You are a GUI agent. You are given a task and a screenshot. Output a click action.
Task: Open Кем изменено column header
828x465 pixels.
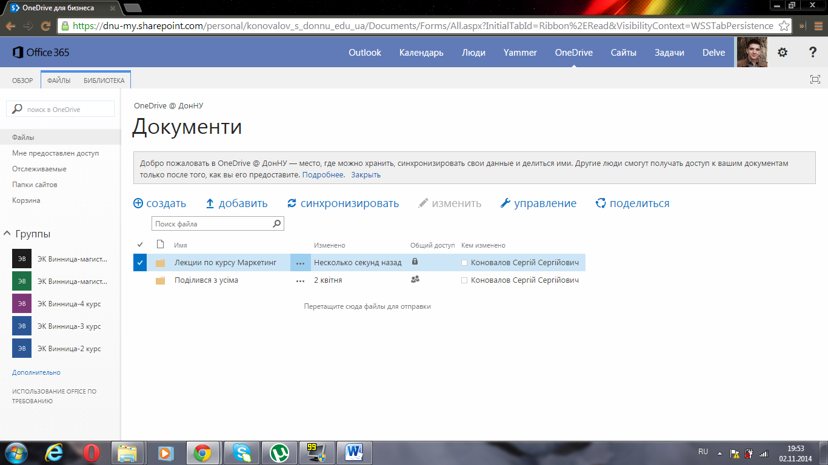tap(483, 245)
